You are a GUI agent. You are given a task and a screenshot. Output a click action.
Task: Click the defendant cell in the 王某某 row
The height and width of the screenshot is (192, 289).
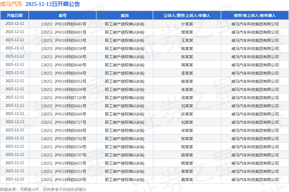(x=255, y=40)
